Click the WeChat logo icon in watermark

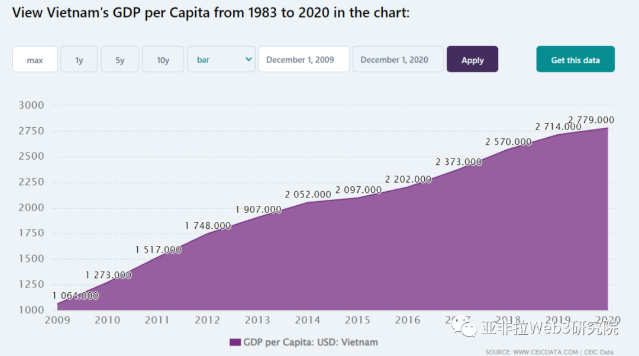(464, 326)
